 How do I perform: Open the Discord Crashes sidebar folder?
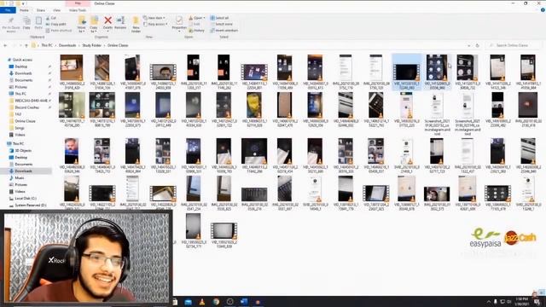coord(26,107)
